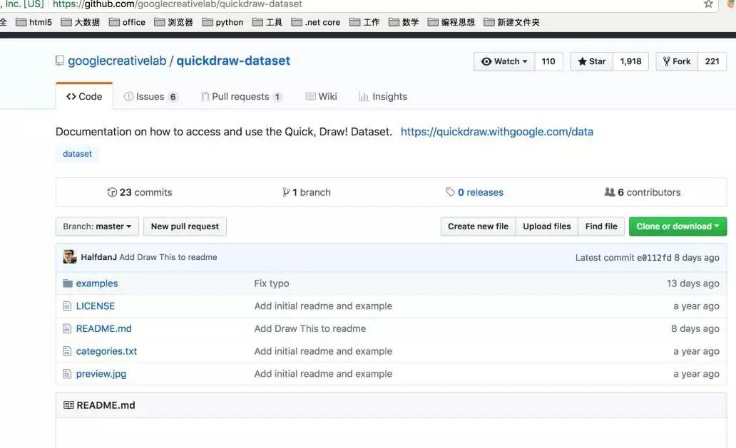Star the quickdraw-dataset repository
The height and width of the screenshot is (448, 736).
tap(591, 62)
